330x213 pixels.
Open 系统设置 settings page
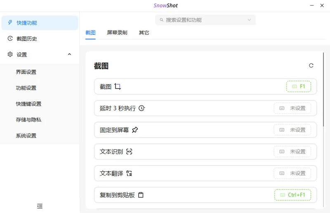pos(26,136)
